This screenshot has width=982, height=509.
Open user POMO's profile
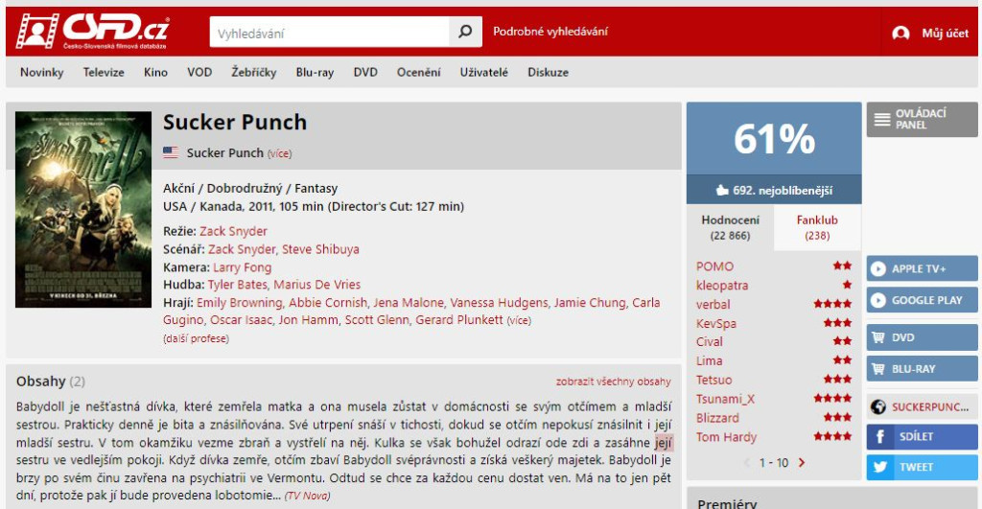[x=714, y=266]
